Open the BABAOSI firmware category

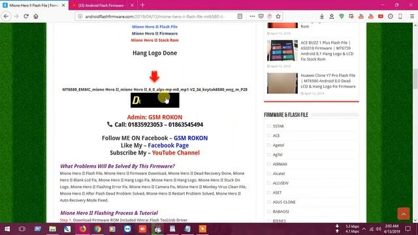coord(281,211)
